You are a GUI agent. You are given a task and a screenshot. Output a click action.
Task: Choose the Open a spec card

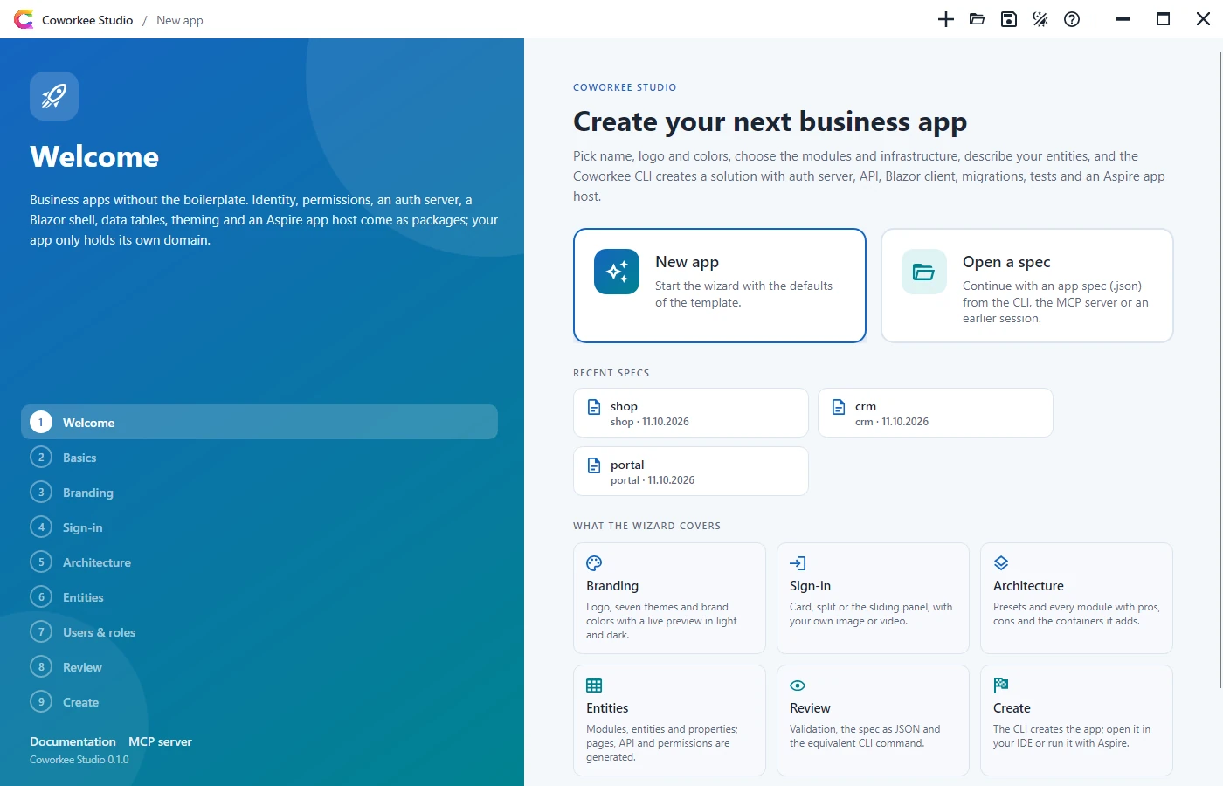1027,286
